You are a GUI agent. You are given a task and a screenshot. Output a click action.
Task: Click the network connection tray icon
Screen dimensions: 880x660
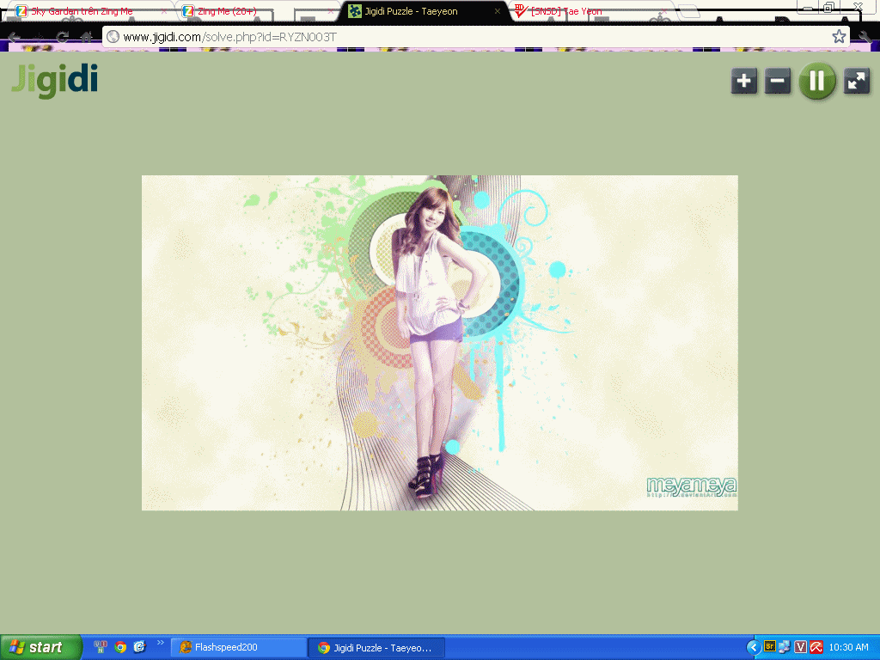tap(785, 647)
